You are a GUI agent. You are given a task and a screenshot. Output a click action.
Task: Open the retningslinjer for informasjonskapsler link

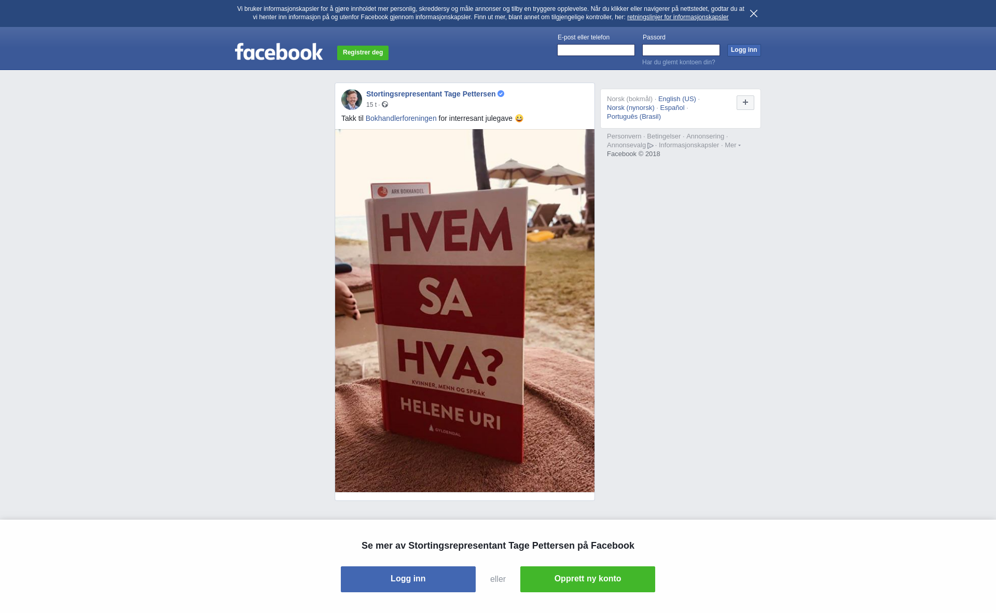[677, 17]
